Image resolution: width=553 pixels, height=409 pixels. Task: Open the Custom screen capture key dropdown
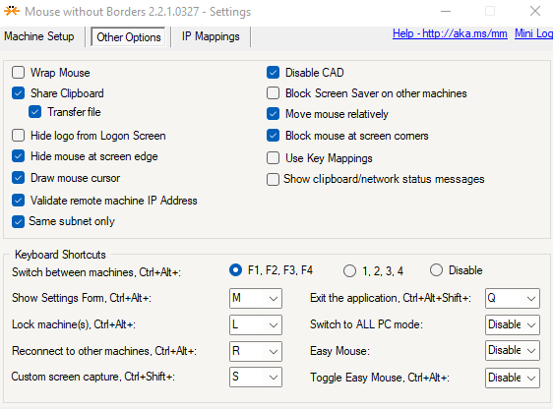coord(256,377)
